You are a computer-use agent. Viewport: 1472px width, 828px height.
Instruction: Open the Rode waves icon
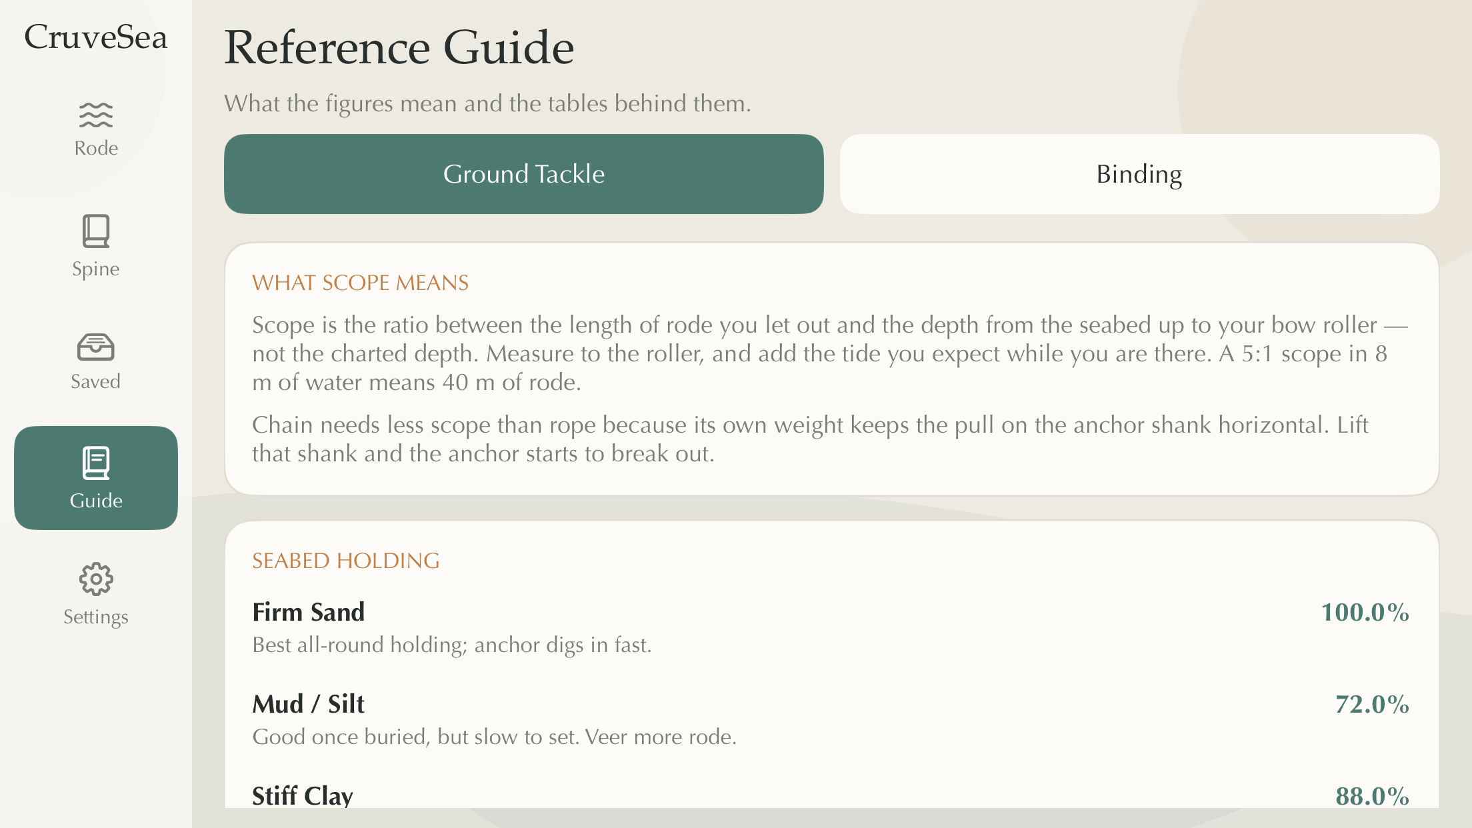coord(96,115)
